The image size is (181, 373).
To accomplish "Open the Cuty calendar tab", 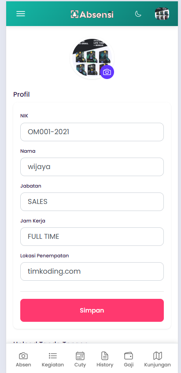I will (80, 359).
